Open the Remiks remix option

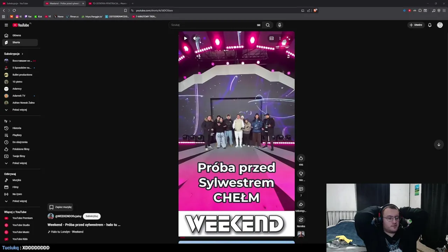[301, 220]
